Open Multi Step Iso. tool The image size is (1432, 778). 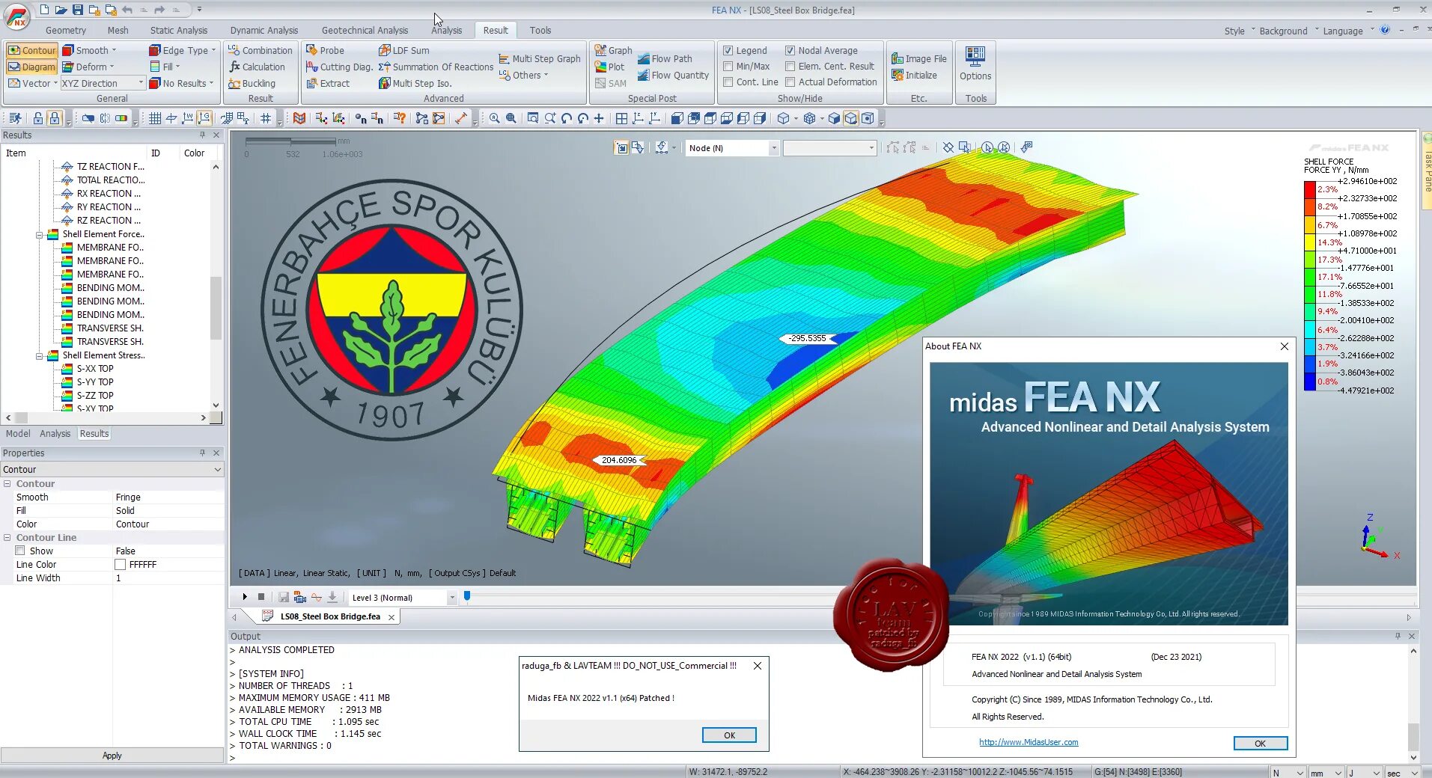415,83
